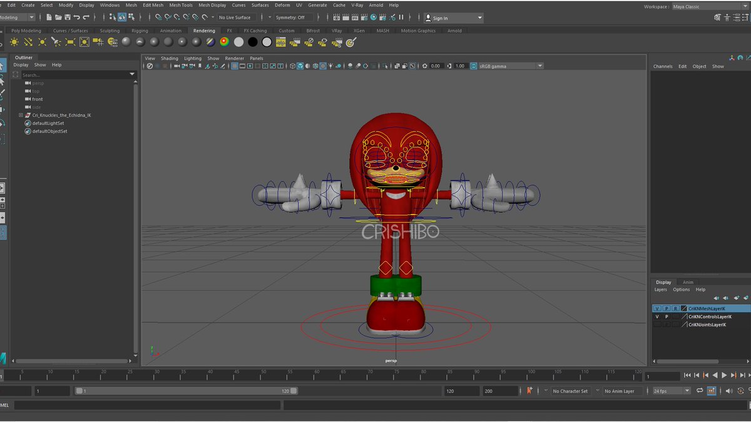The width and height of the screenshot is (751, 422).
Task: Toggle visibility V of CriKNControlsLayerIK
Action: click(657, 317)
